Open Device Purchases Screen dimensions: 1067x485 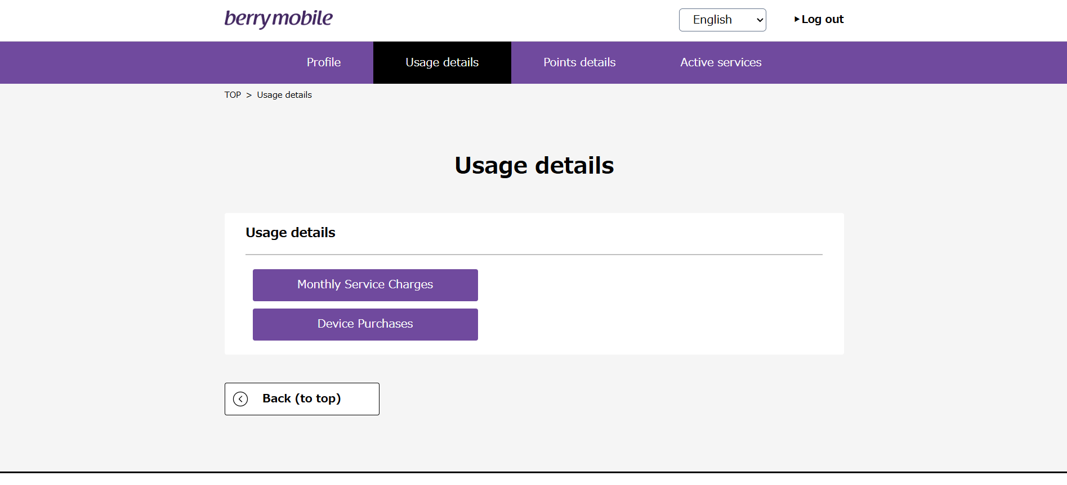[365, 324]
